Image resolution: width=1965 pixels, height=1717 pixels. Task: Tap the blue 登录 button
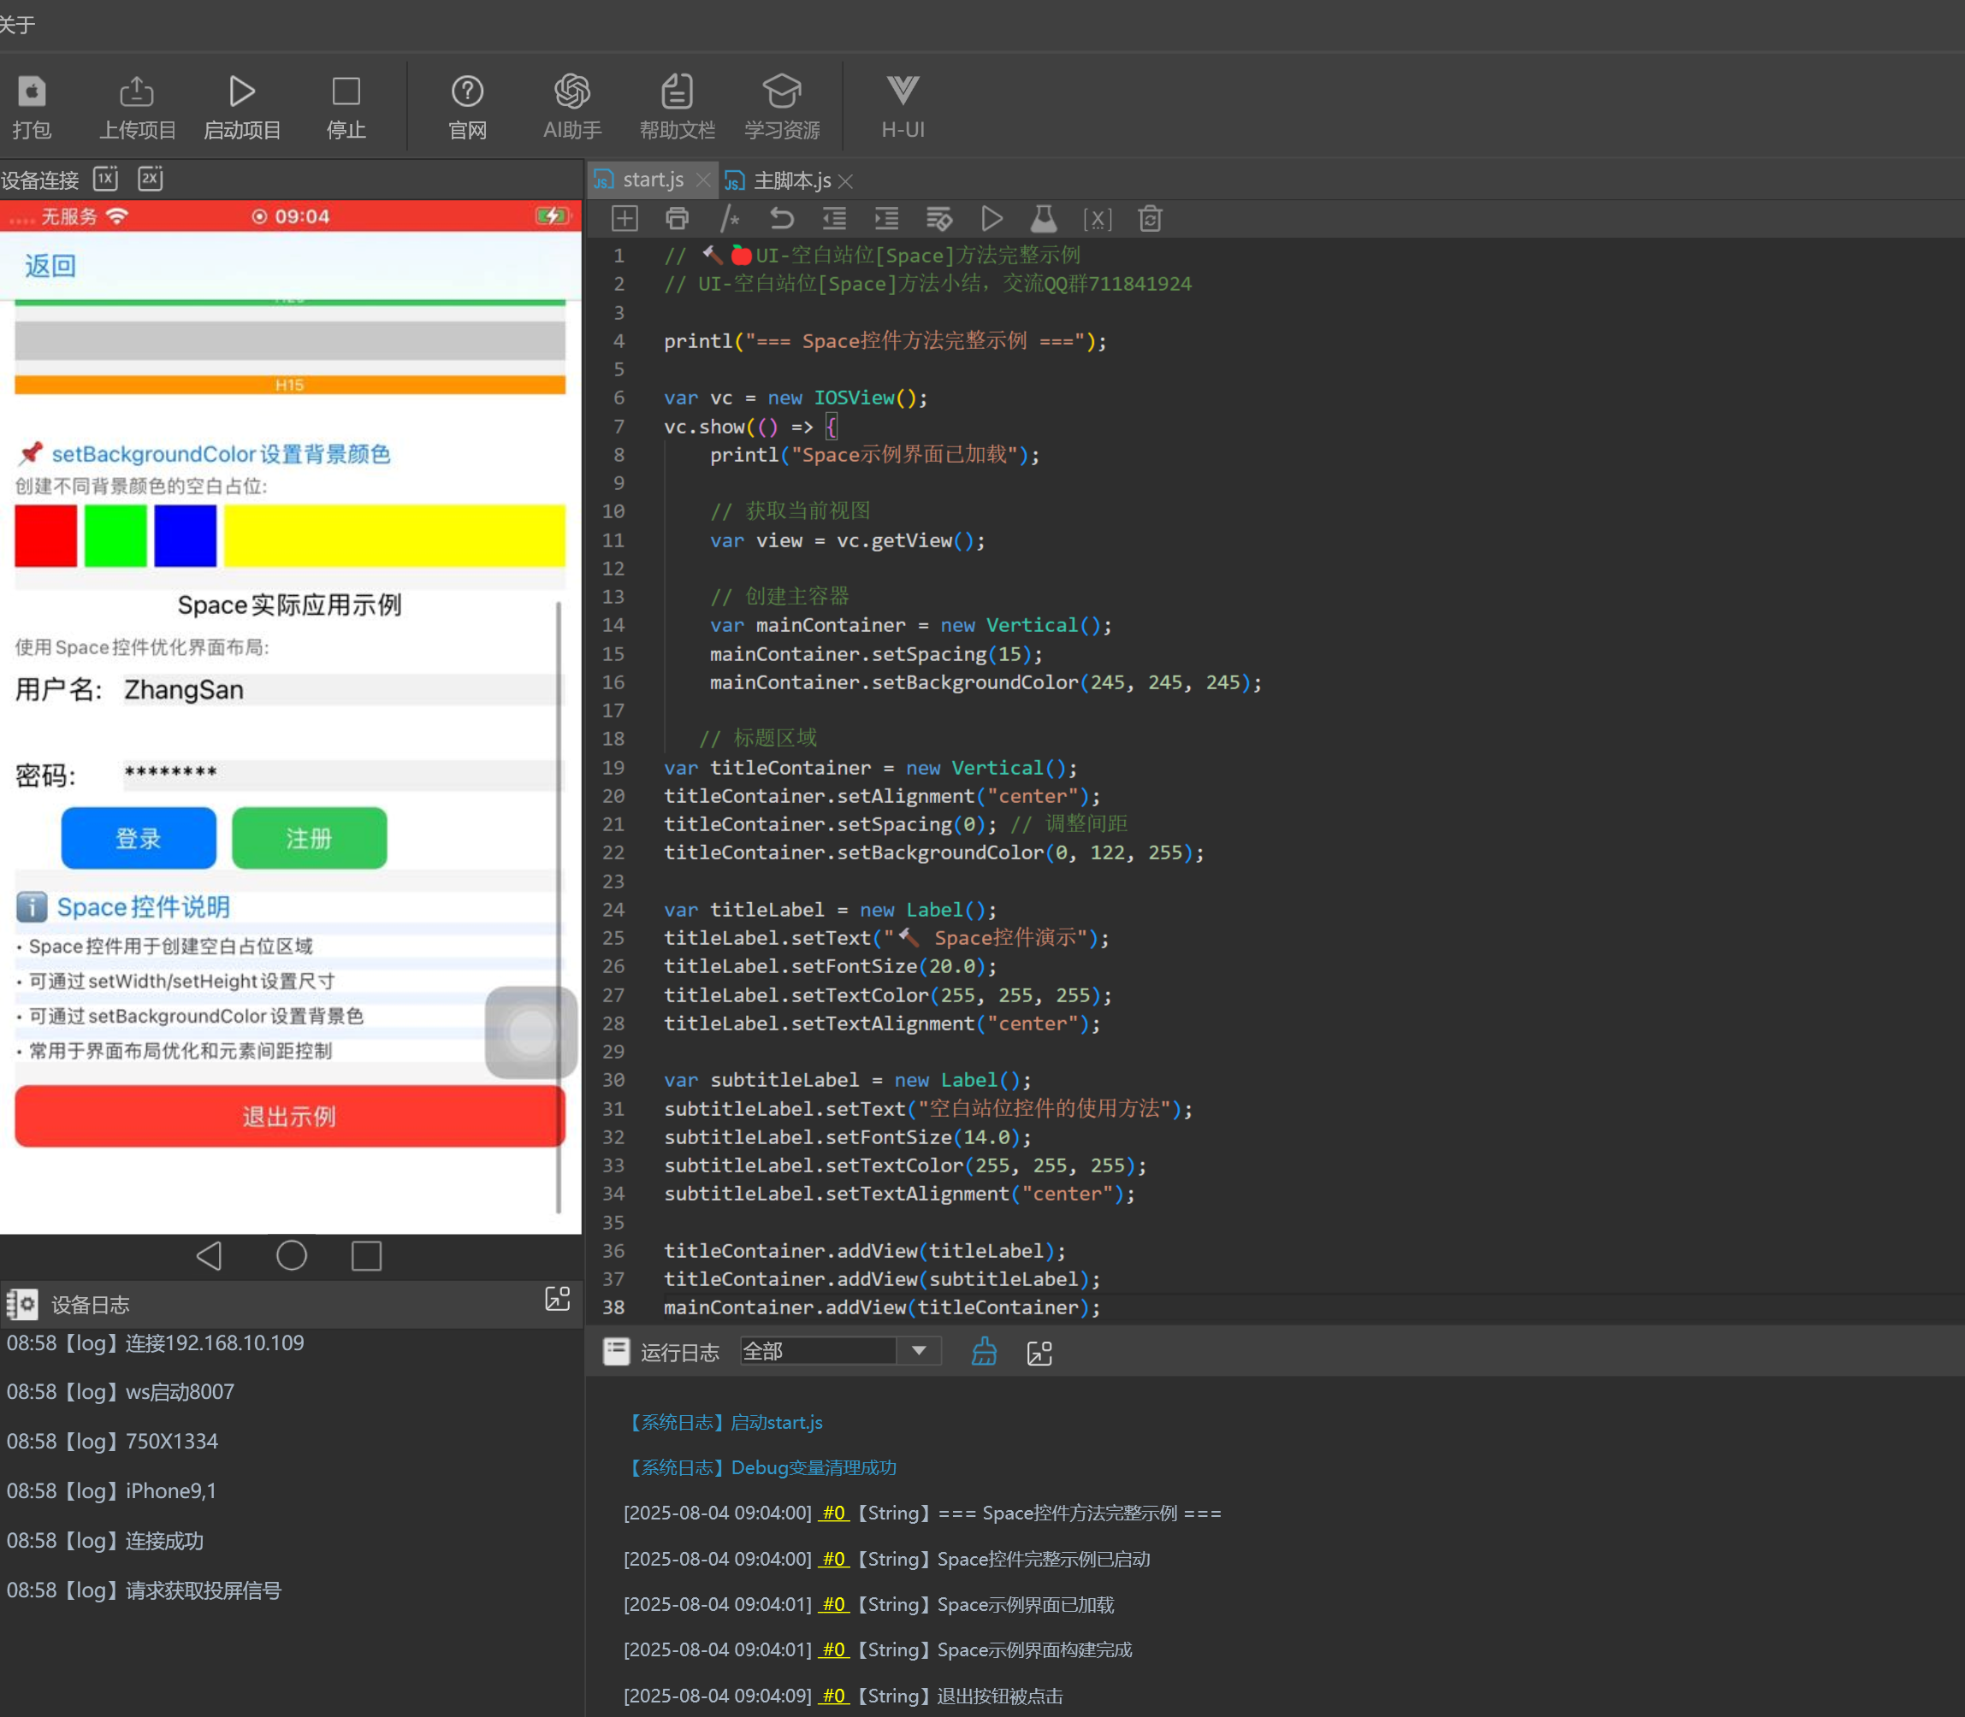point(139,838)
